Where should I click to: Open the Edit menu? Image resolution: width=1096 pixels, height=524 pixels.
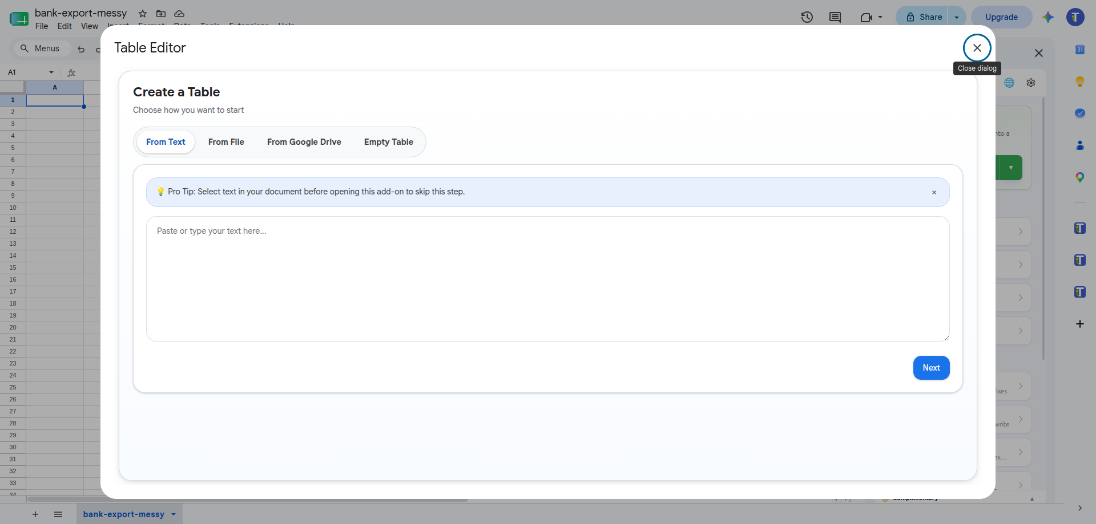click(x=65, y=26)
